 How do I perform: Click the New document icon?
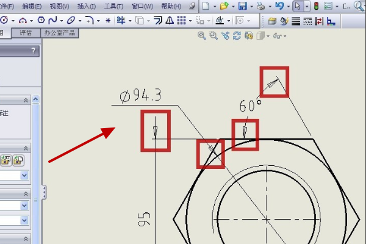[206, 6]
